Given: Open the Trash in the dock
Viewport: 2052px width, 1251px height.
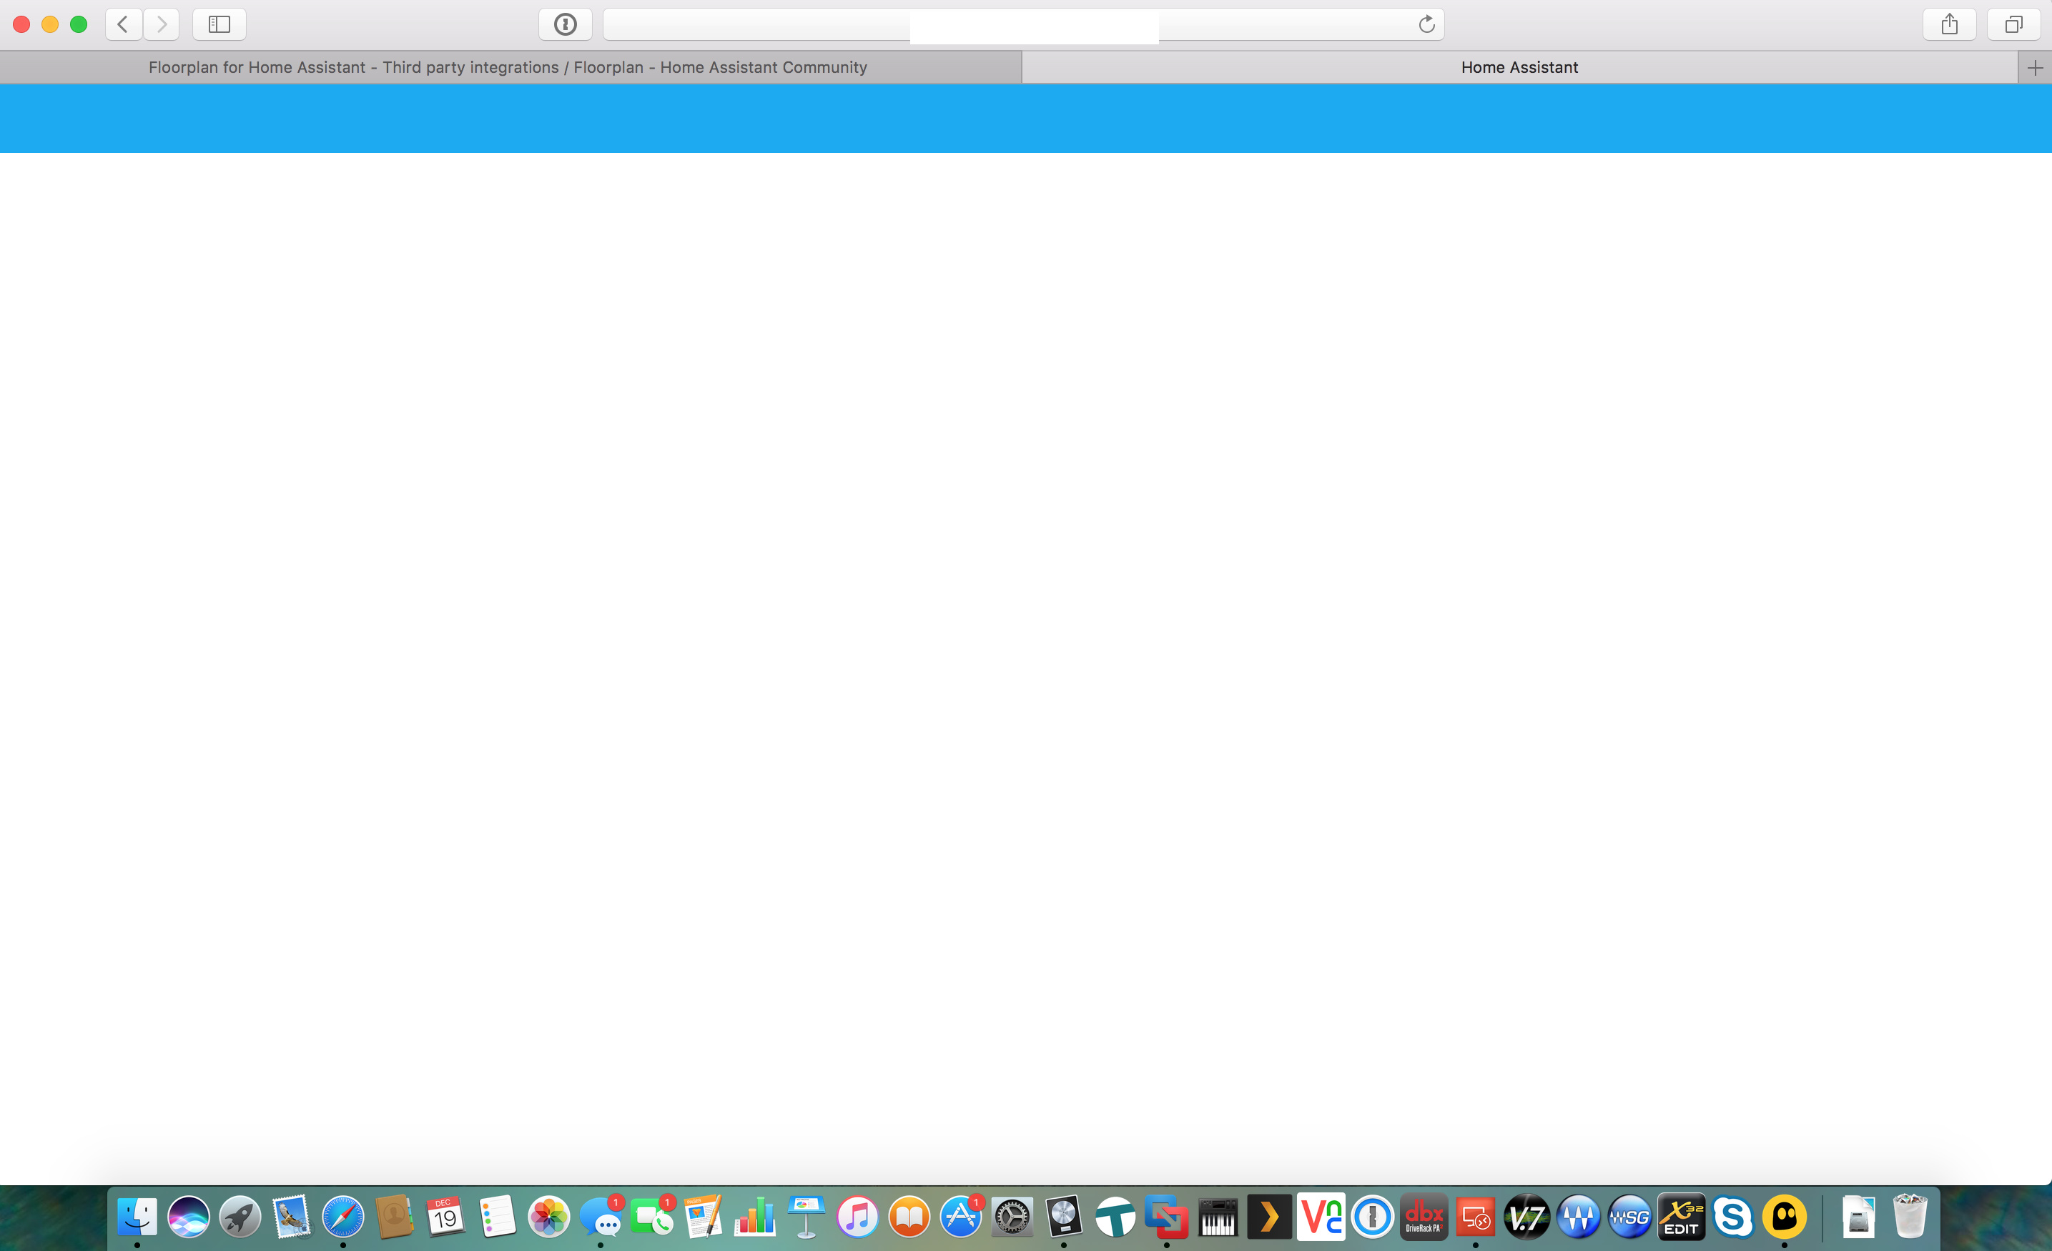Looking at the screenshot, I should point(1910,1217).
